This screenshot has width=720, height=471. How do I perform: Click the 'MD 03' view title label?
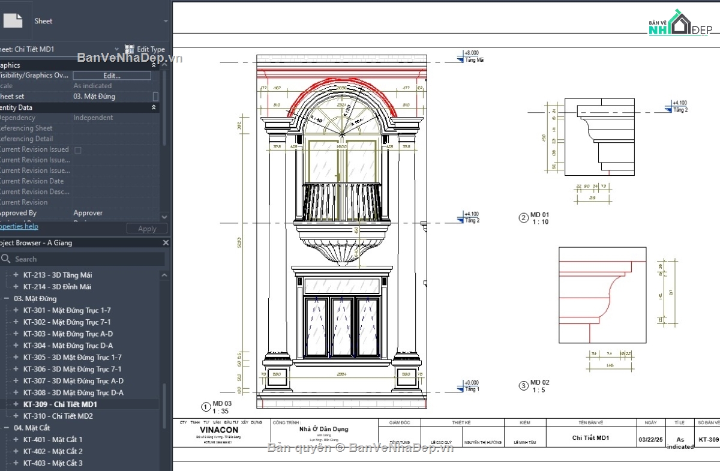pyautogui.click(x=222, y=403)
